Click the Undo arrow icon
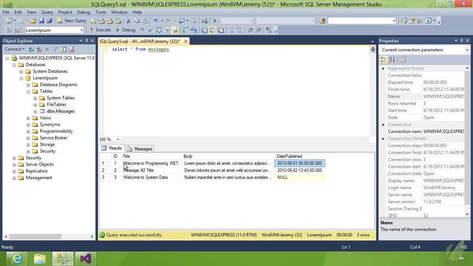 coord(155,21)
